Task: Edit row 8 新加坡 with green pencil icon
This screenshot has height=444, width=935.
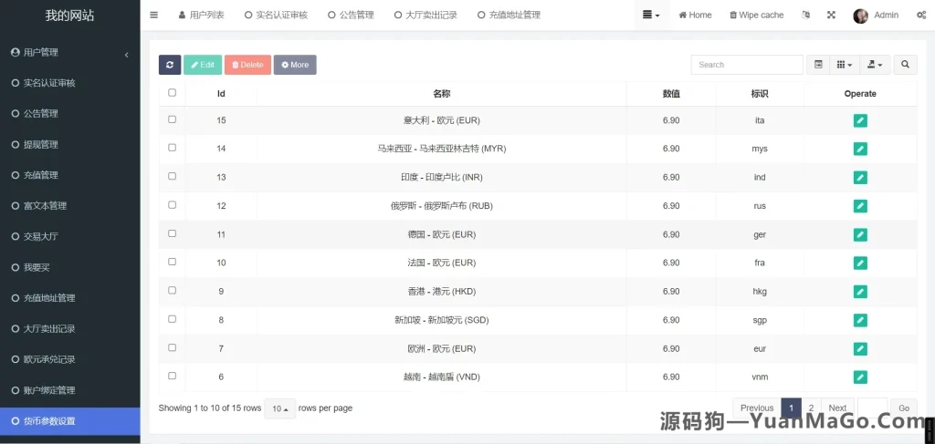Action: tap(860, 320)
